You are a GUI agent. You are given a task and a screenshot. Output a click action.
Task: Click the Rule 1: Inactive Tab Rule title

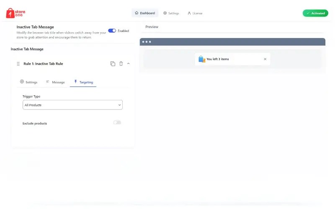43,64
